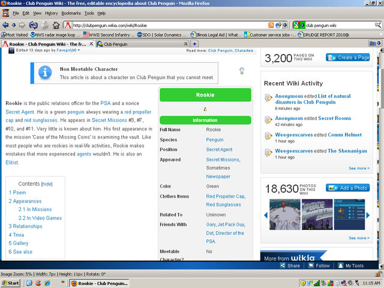Screen dimensions: 384x288
Task: Open the History menu
Action: tap(51, 13)
